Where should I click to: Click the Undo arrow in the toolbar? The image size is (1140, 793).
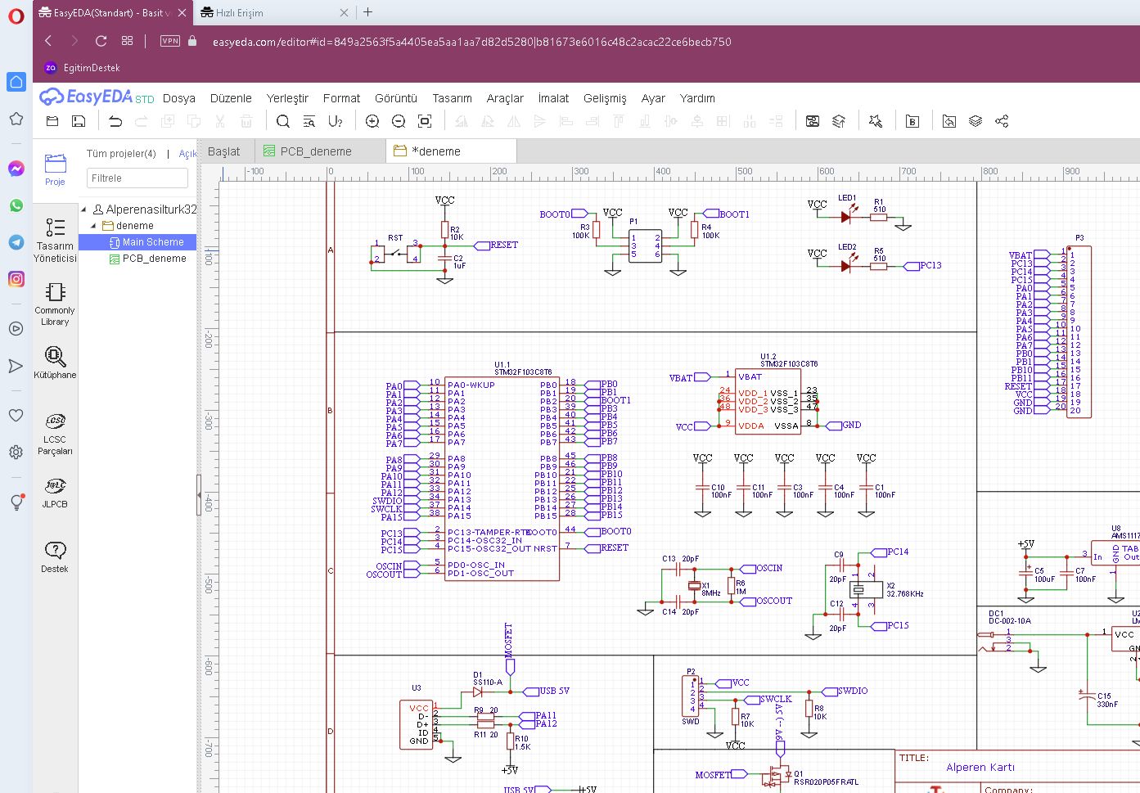115,121
